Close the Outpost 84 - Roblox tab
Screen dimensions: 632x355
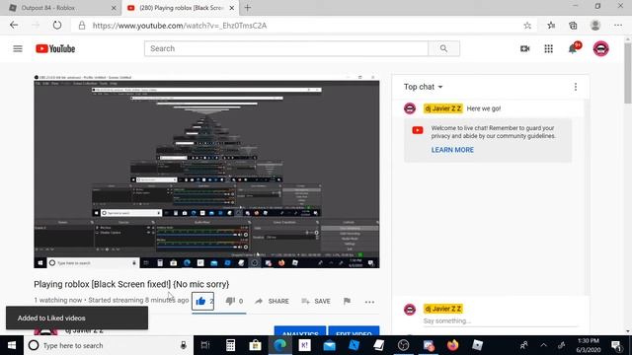tap(114, 8)
